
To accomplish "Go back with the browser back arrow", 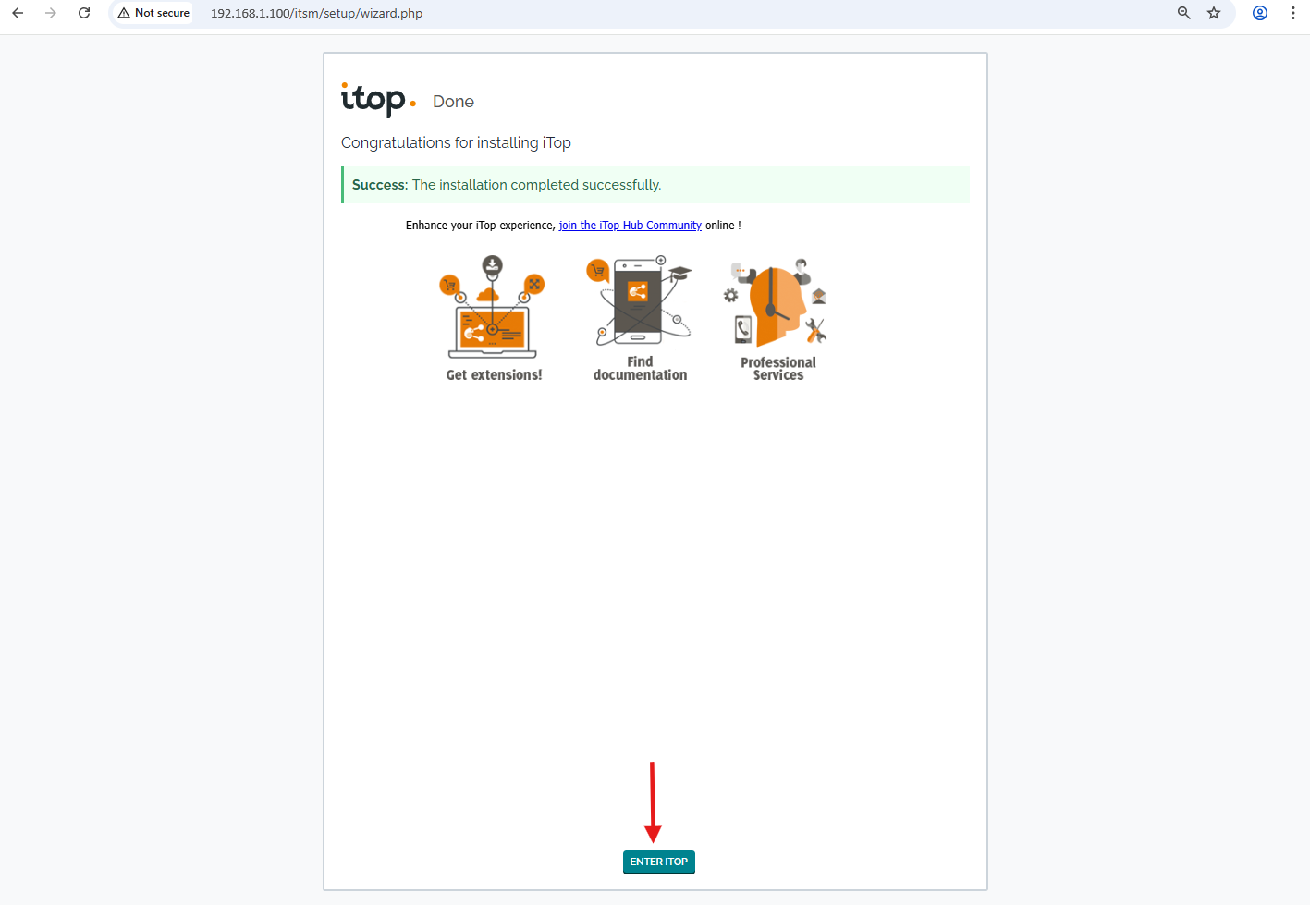I will [18, 13].
